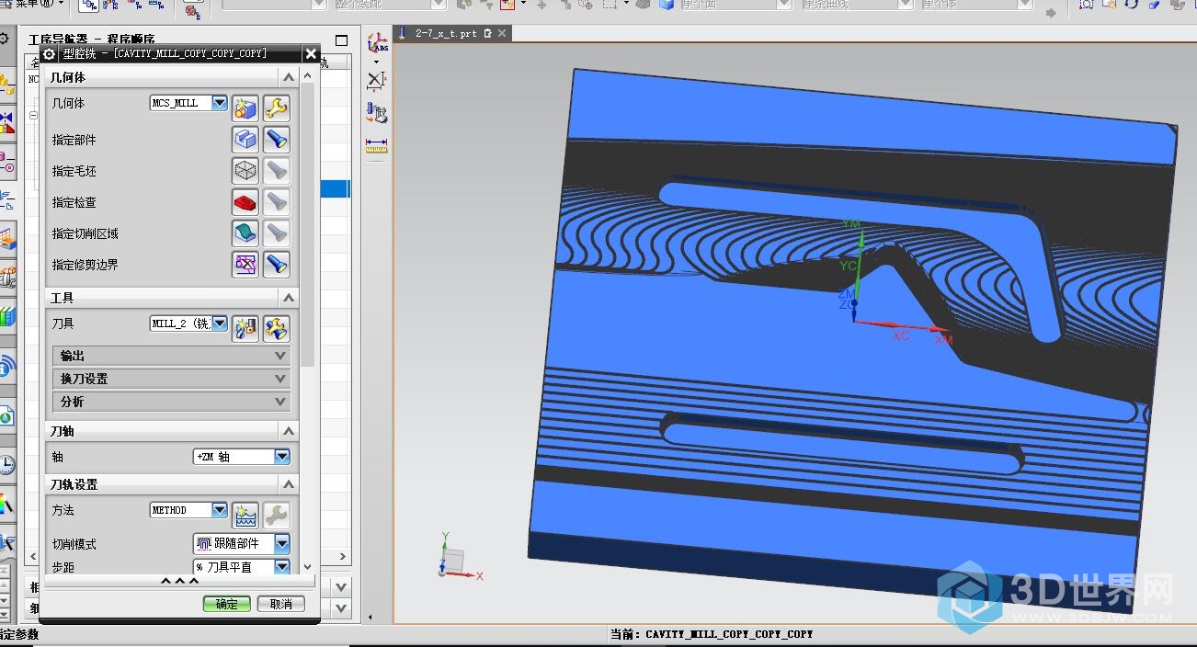
Task: Click the X dimension icon beside viewport
Action: (376, 80)
